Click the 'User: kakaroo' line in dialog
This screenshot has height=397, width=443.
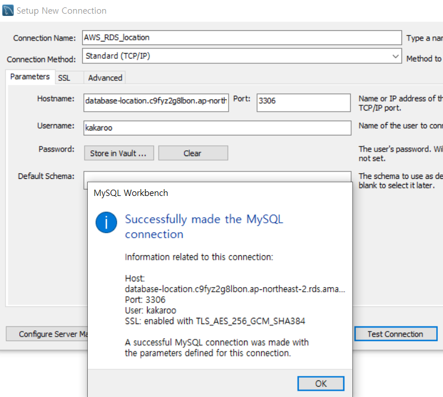[x=151, y=310]
